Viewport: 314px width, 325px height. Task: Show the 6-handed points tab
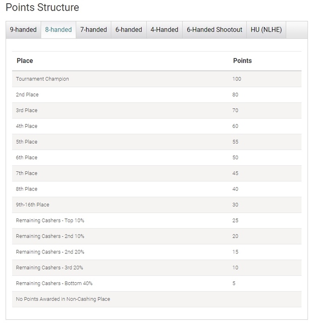[x=129, y=30]
